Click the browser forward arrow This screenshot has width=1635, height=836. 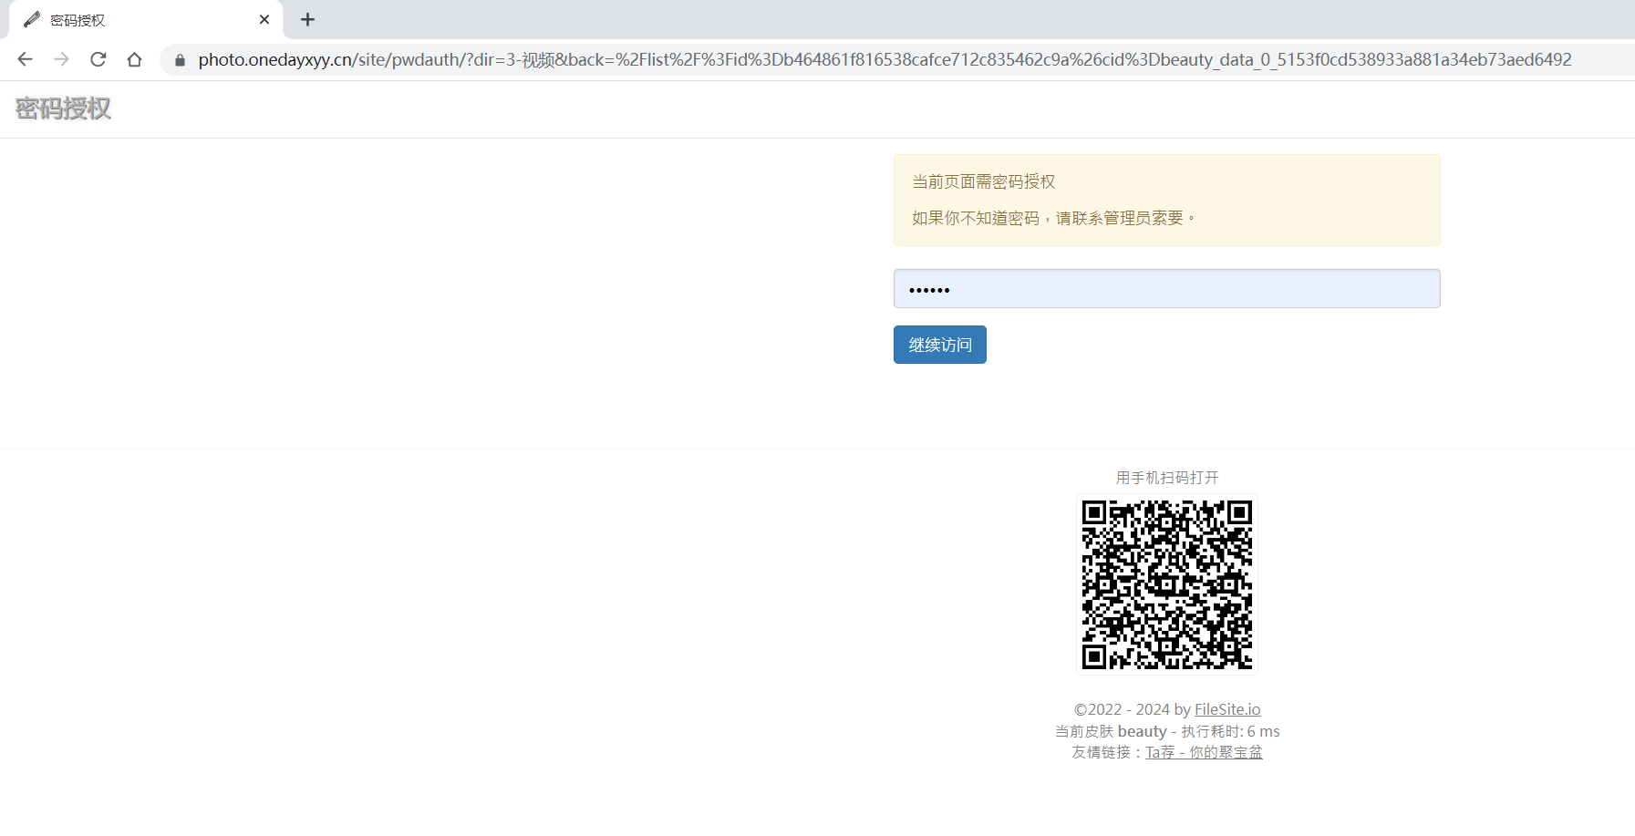(61, 59)
